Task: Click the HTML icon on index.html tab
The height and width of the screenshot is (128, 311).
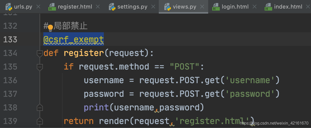Action: 268,7
